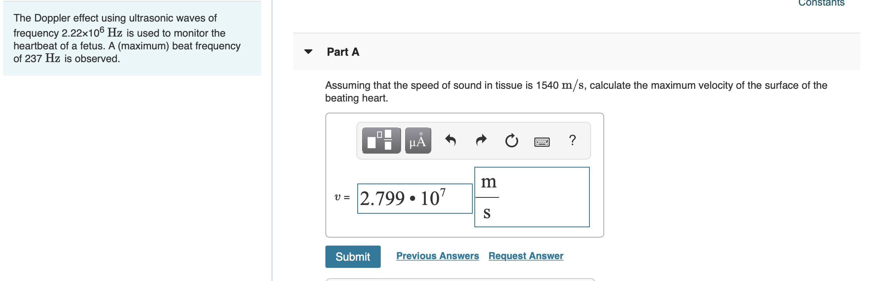The height and width of the screenshot is (281, 873).
Task: Click the Part A question text
Action: [x=576, y=92]
